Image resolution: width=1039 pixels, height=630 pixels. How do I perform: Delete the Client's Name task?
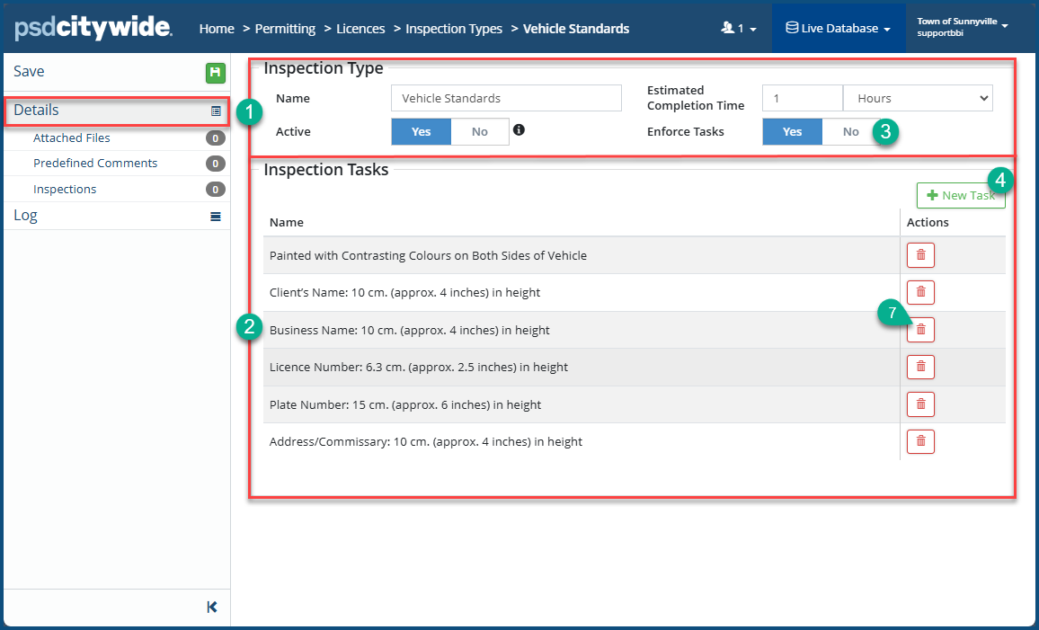point(920,292)
